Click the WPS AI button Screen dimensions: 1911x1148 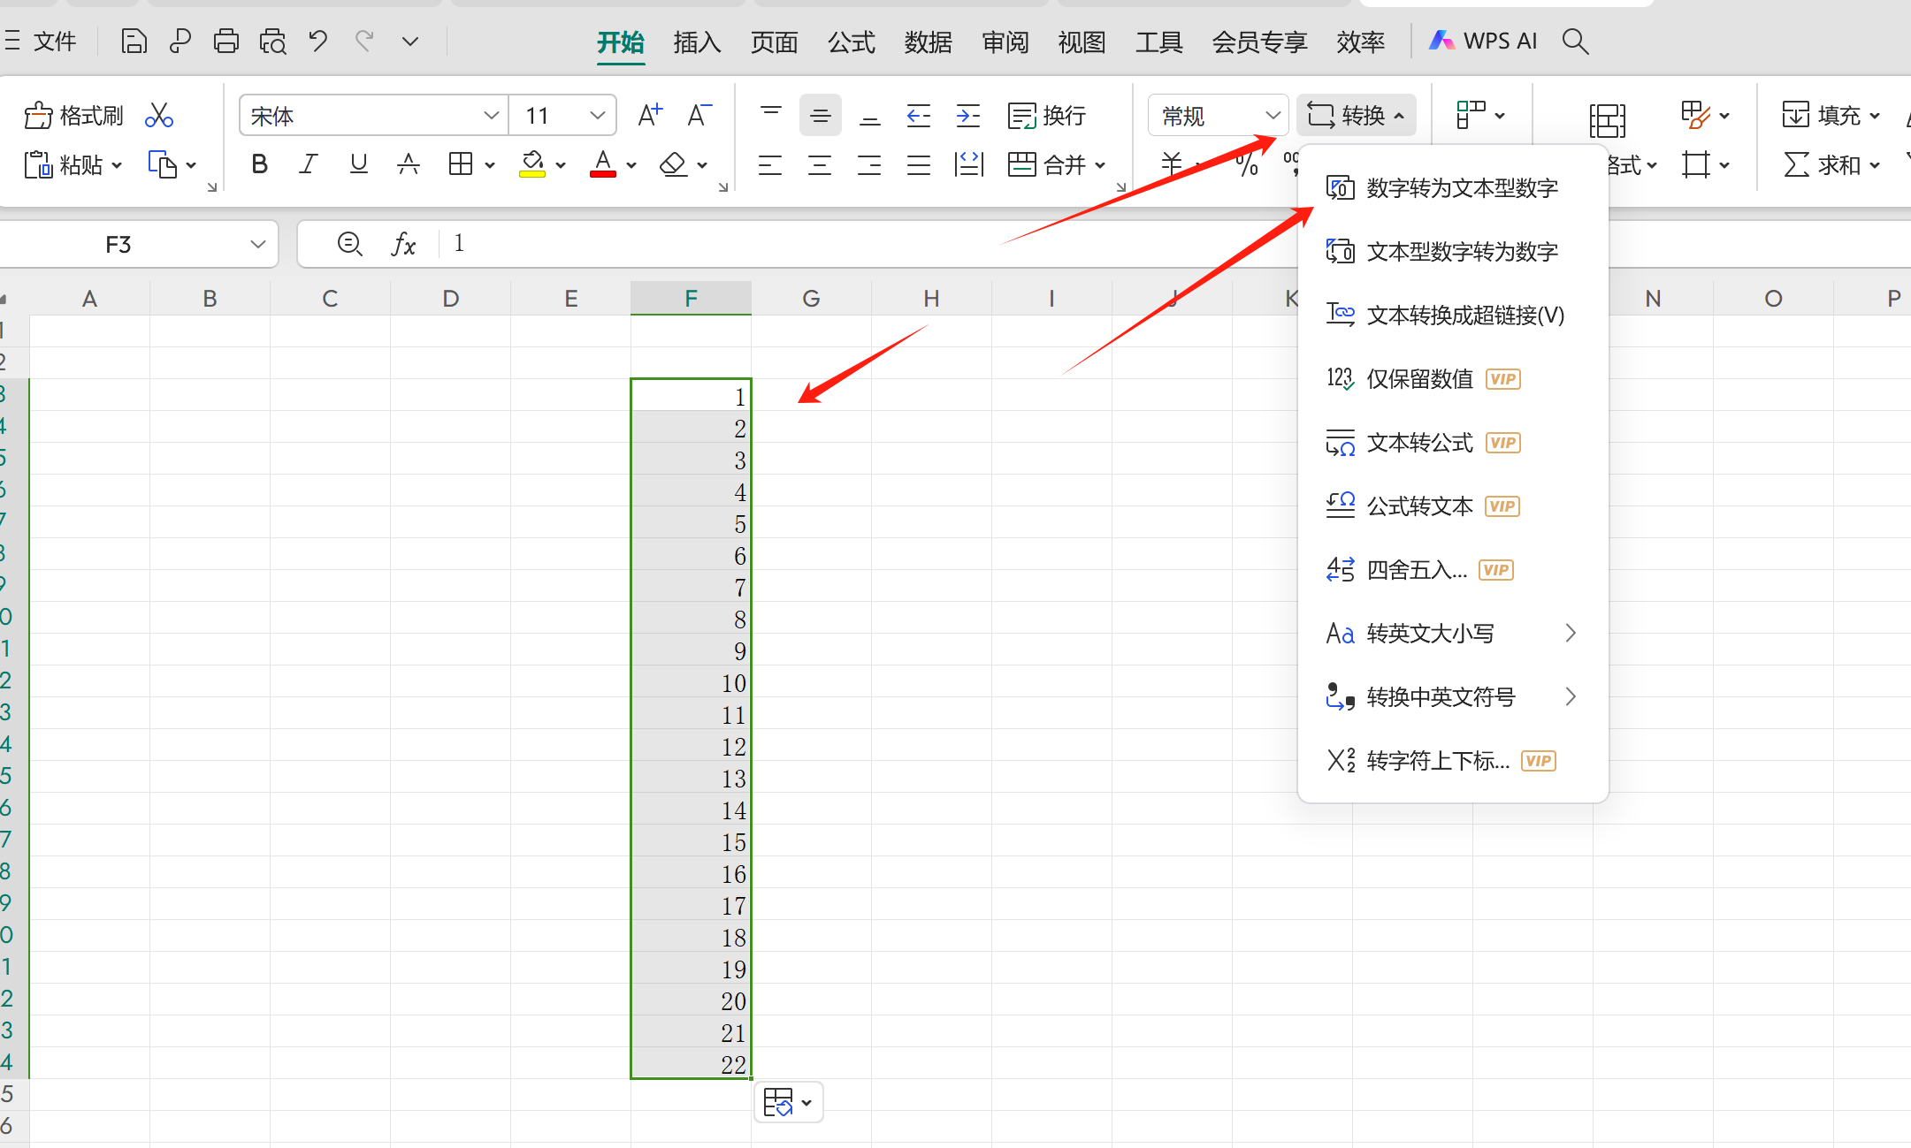point(1483,42)
